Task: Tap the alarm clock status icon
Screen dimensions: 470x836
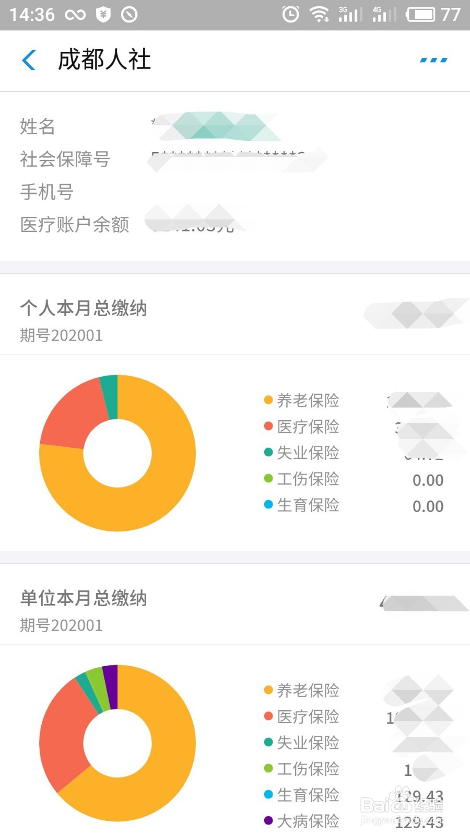Action: [291, 14]
